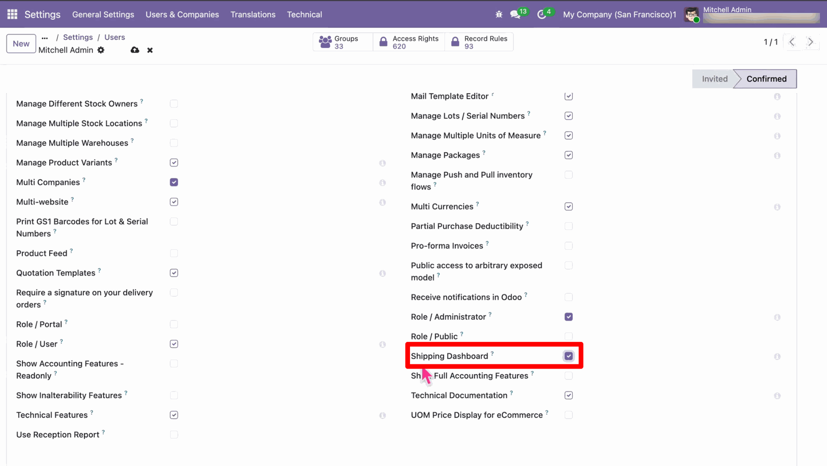Go to Users breadcrumb link
The height and width of the screenshot is (466, 827).
point(115,37)
